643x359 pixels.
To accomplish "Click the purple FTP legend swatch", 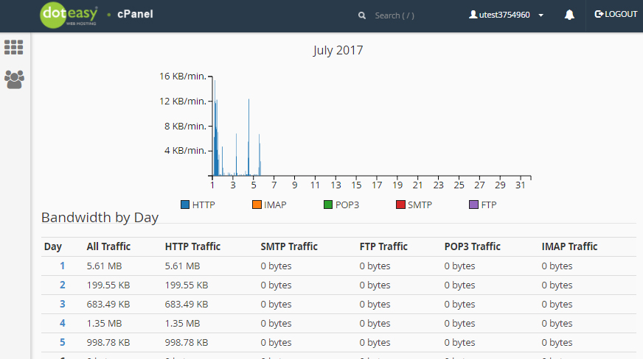I will click(473, 205).
